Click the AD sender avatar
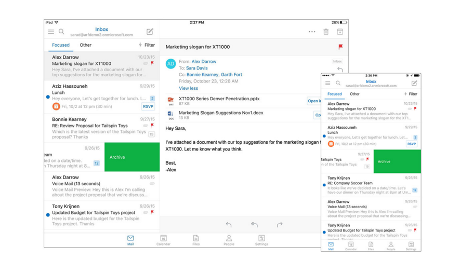This screenshot has height=272, width=460. (170, 64)
